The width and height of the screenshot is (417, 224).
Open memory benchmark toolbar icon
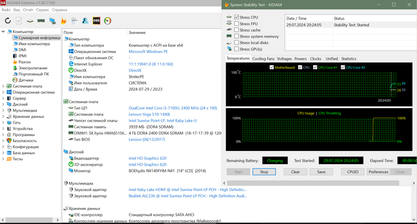coord(41,21)
